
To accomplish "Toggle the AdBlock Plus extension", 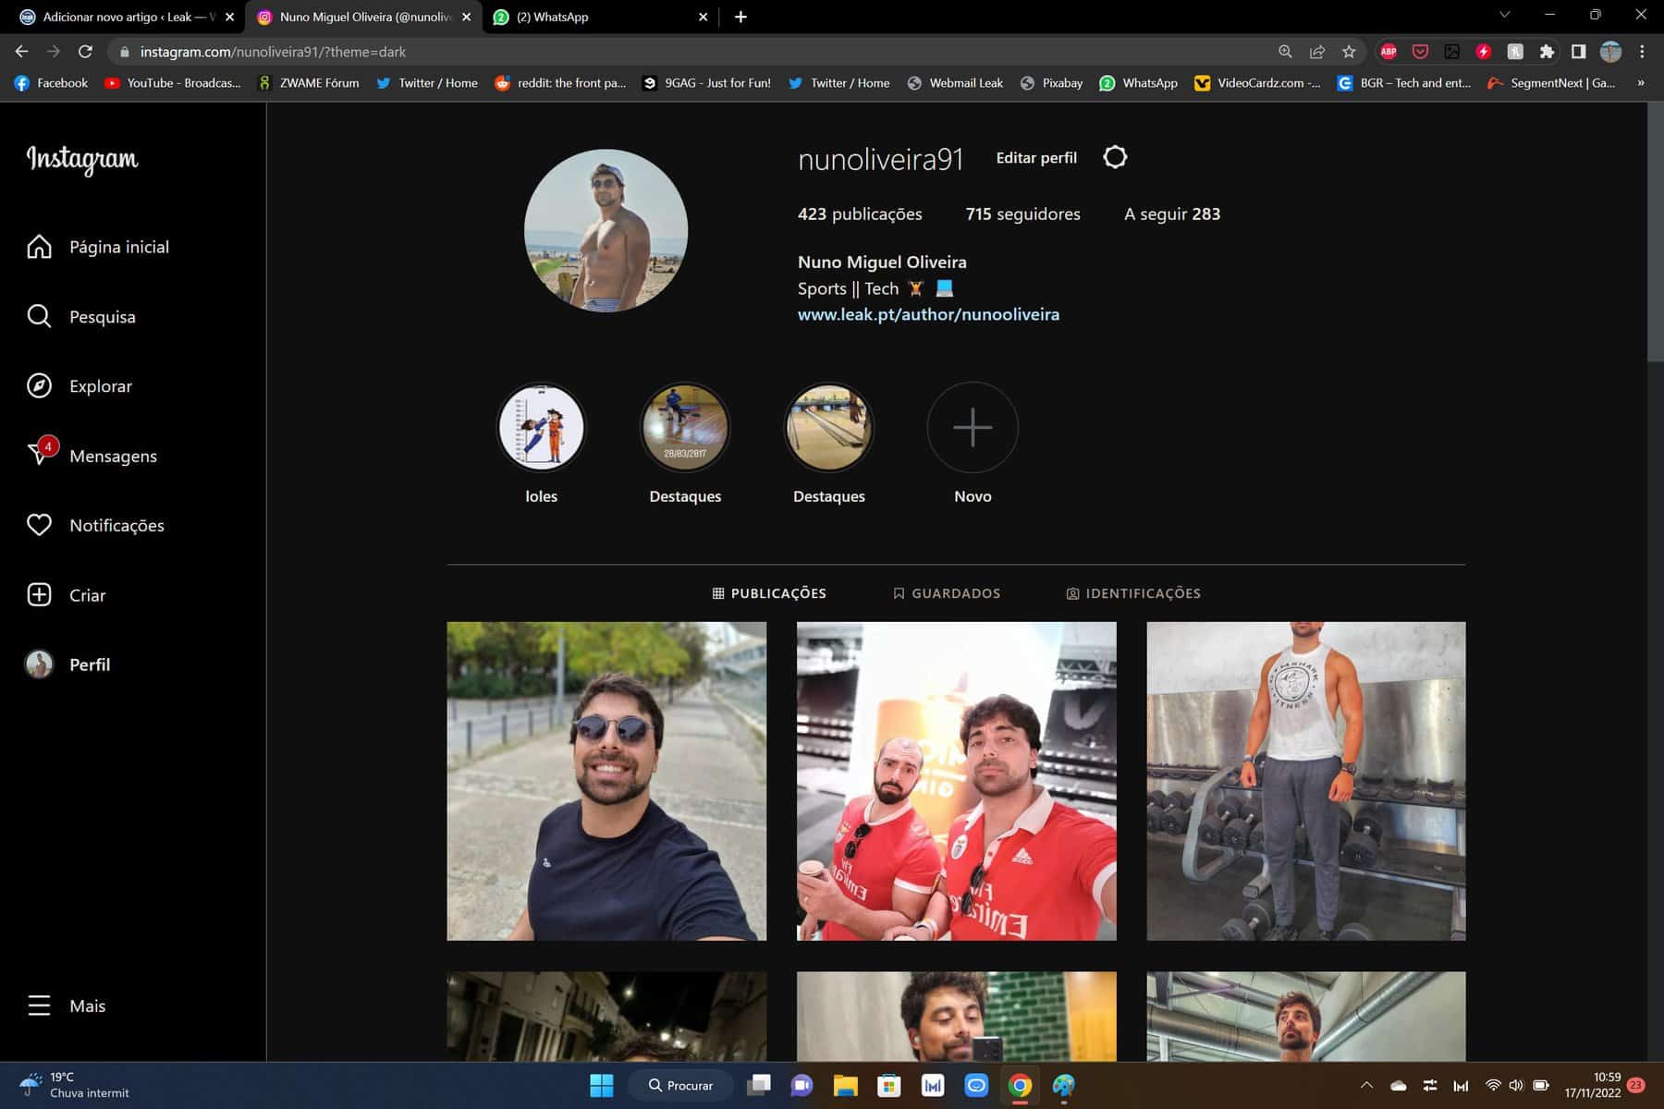I will click(1389, 52).
